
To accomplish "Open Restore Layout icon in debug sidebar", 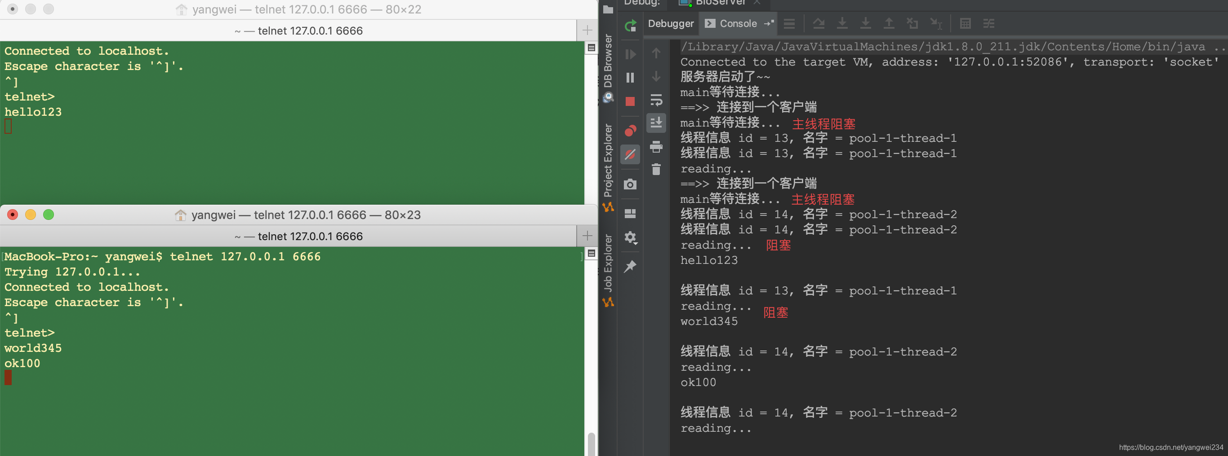I will click(x=630, y=213).
